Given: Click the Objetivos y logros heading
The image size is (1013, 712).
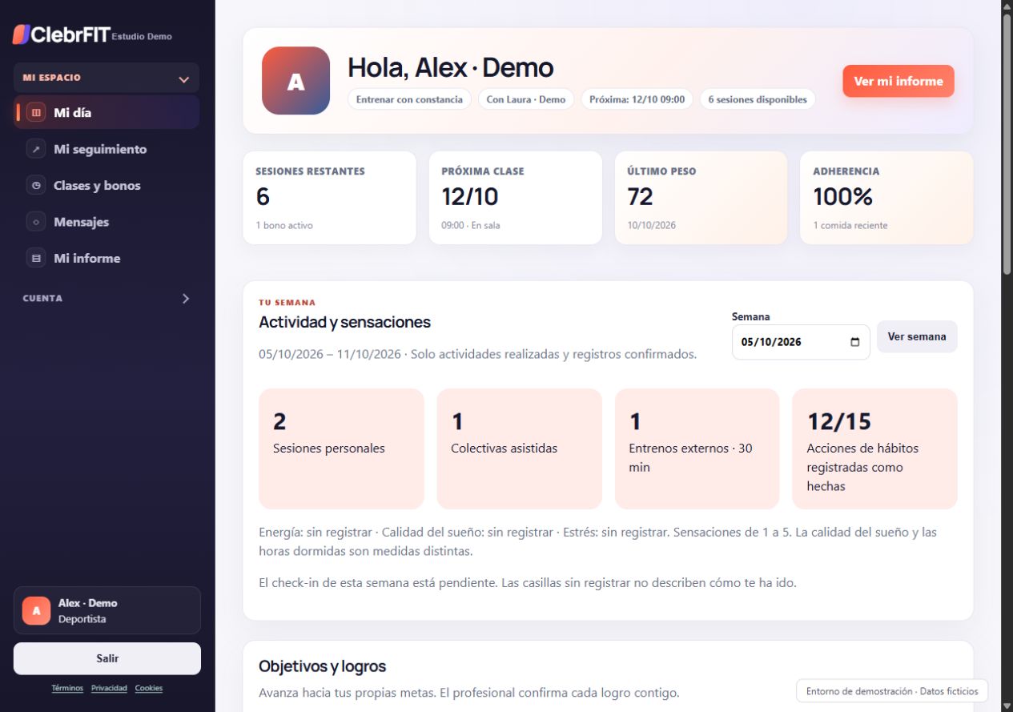Looking at the screenshot, I should (322, 666).
